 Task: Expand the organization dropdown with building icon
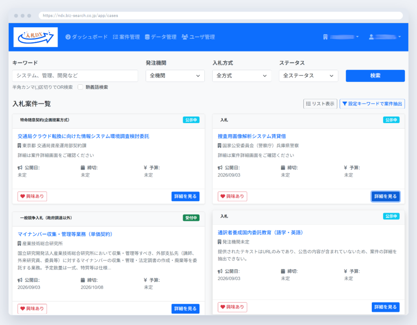(341, 37)
